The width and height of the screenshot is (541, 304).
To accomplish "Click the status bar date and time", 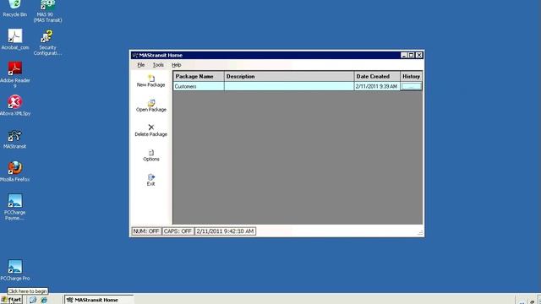I will [x=225, y=231].
